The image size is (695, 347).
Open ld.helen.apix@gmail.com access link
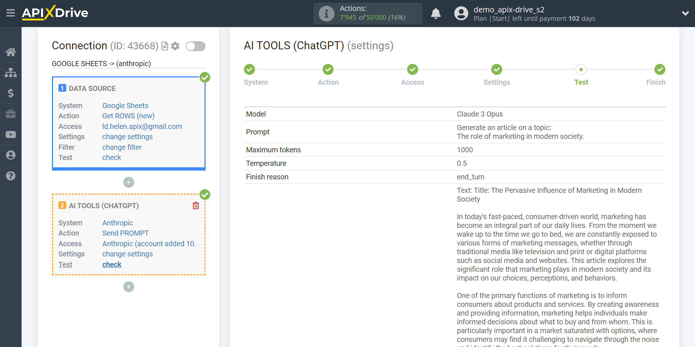[142, 126]
